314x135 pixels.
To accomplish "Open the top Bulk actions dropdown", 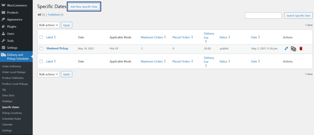I will pos(49,25).
